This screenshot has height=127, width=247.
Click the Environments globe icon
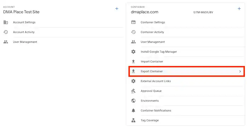[x=133, y=101]
